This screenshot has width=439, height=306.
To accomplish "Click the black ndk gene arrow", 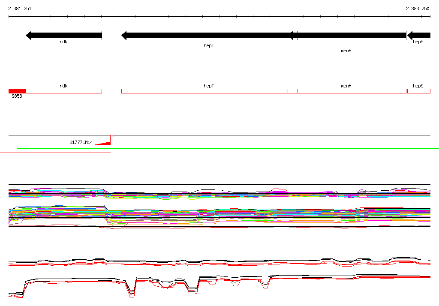I will tap(64, 36).
